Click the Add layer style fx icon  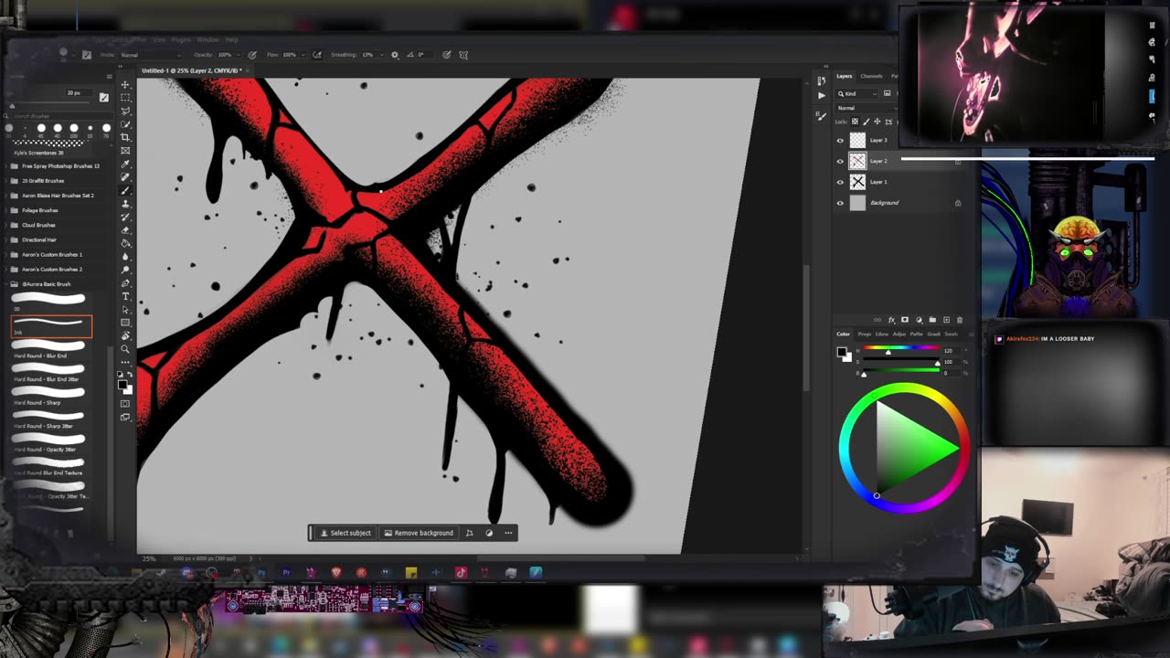pos(892,320)
